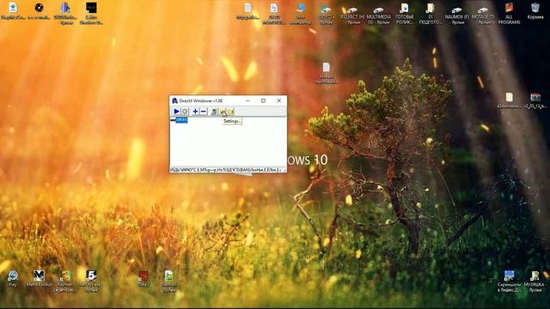
Task: Click the grey computer icon in toolbar
Action: [x=214, y=112]
